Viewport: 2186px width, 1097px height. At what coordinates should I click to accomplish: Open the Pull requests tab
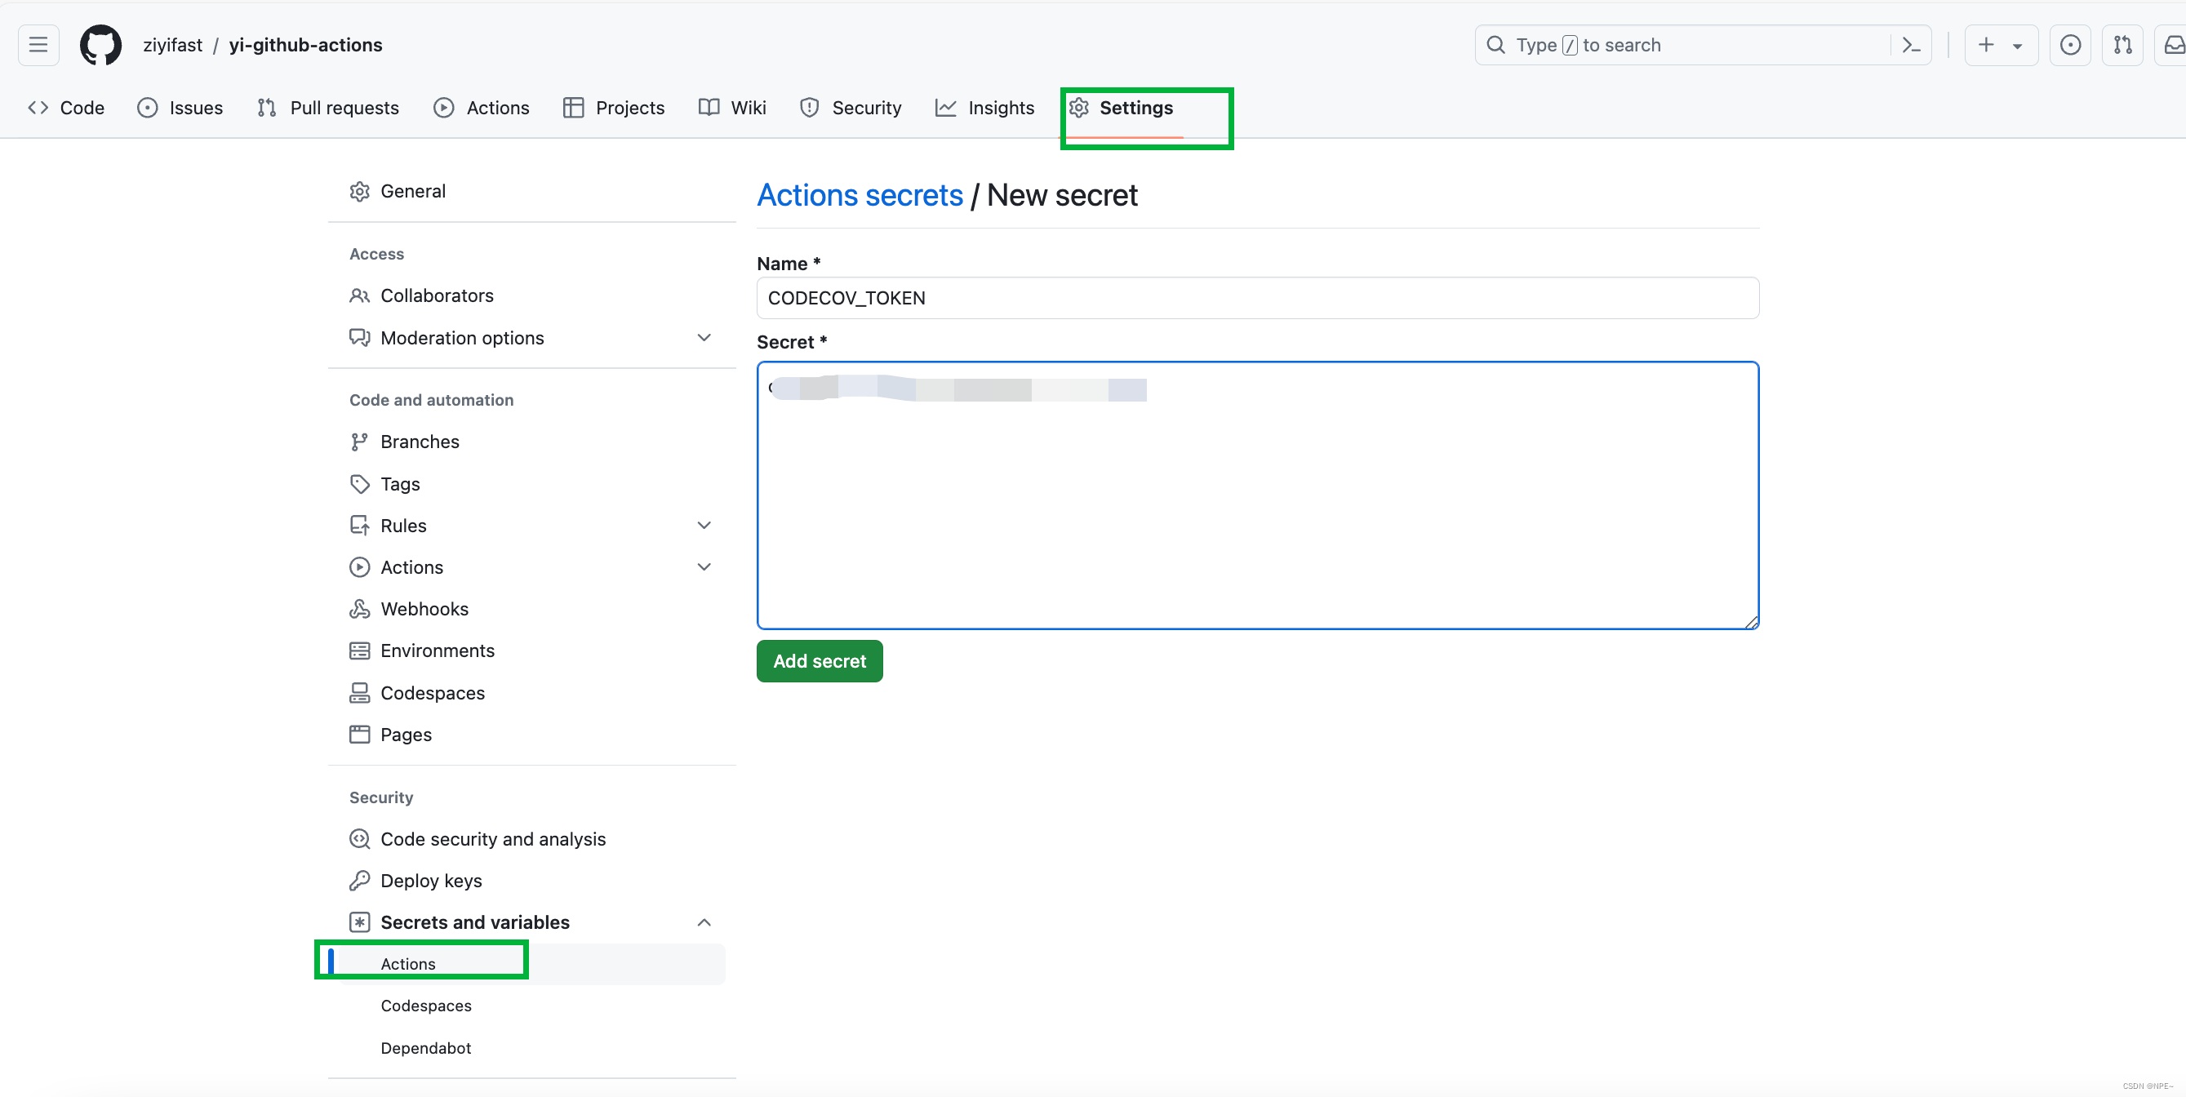(x=327, y=108)
